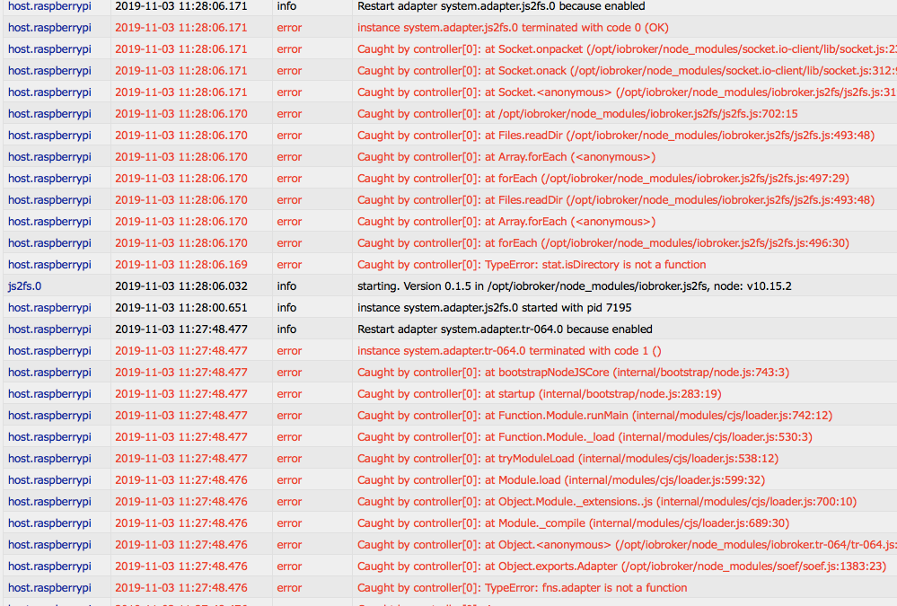The image size is (897, 606).
Task: Select the 'at Object.Module._extensions..js' message
Action: [x=607, y=502]
